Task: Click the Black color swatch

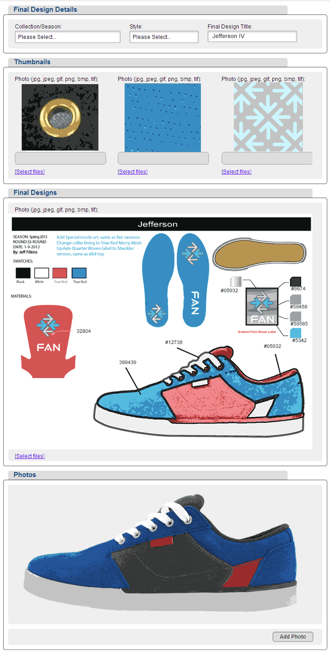Action: click(x=23, y=273)
